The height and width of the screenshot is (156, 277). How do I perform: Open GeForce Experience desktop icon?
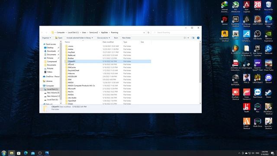pyautogui.click(x=268, y=36)
